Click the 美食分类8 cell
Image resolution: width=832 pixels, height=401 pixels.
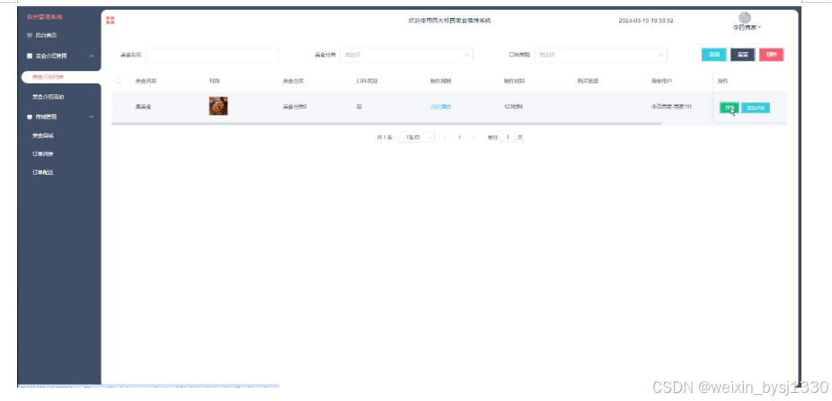click(295, 107)
